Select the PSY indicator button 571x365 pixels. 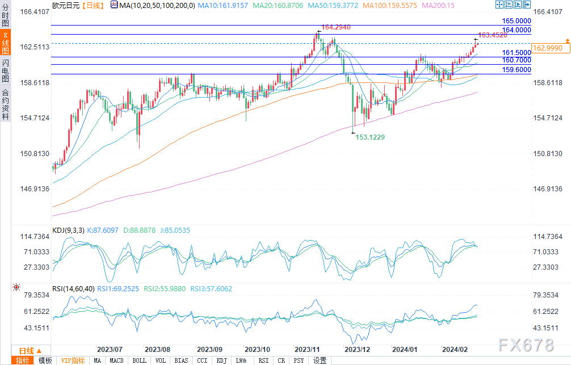(299, 360)
